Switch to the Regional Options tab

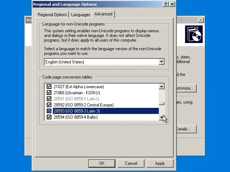[x=52, y=15]
